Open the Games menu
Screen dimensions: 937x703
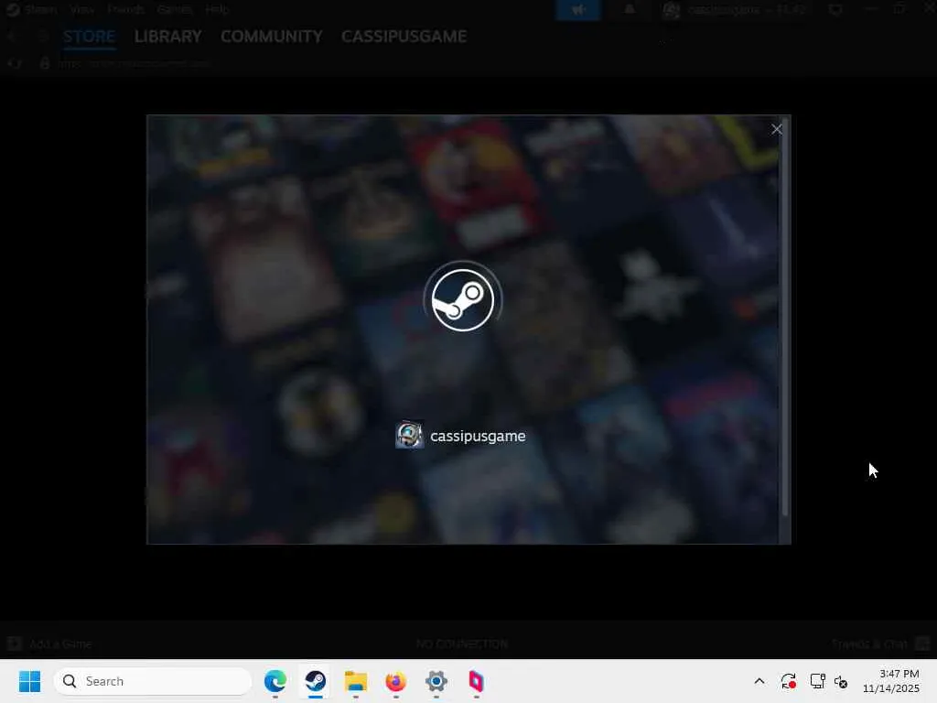tap(175, 9)
